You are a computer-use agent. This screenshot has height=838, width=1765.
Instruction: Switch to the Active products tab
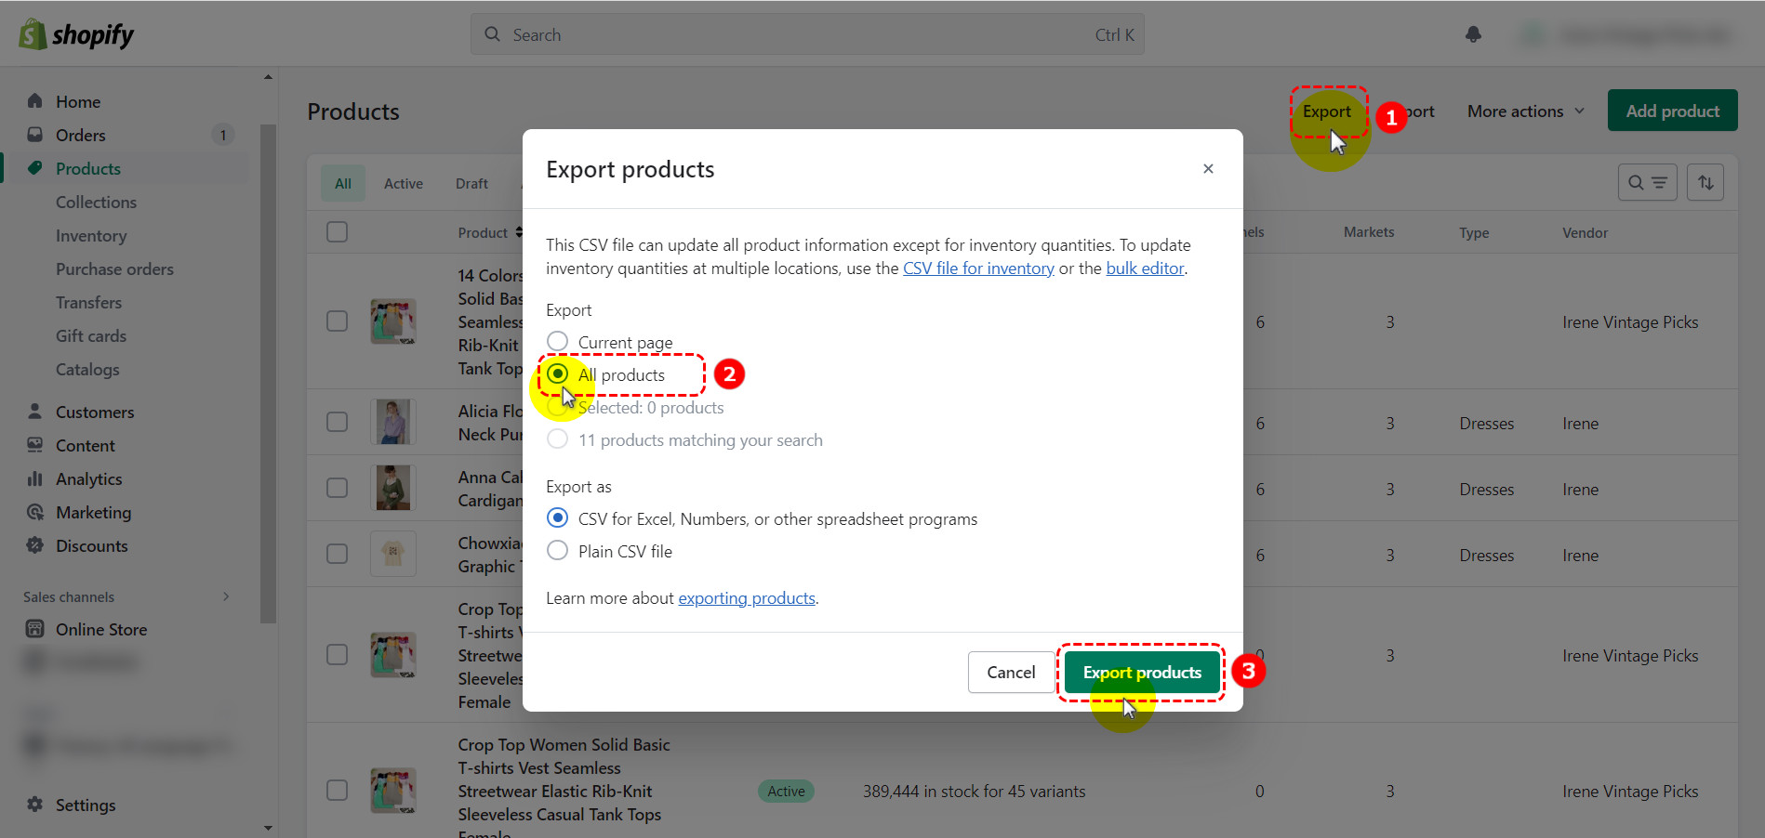click(403, 184)
